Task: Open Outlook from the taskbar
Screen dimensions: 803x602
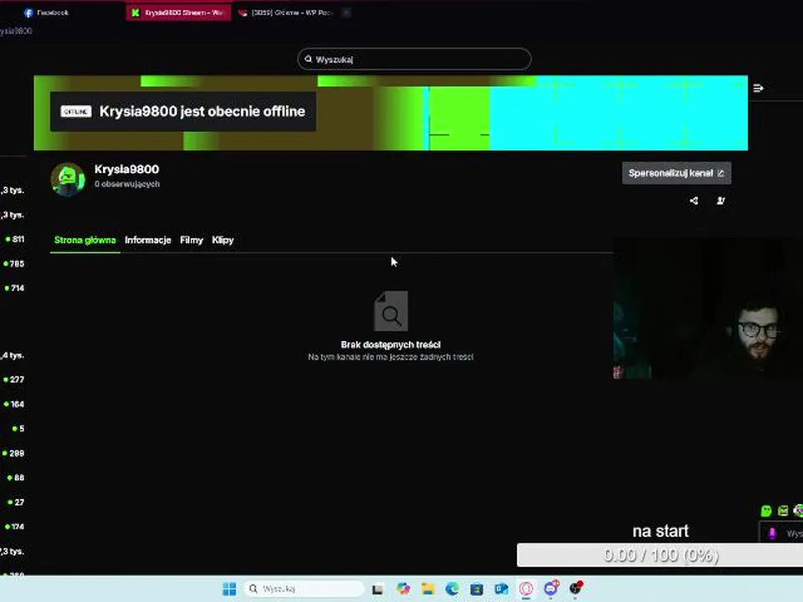Action: coord(501,589)
